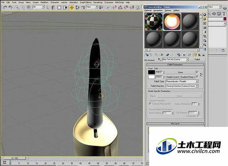Click the Material Effects Channel icon

coord(184,55)
